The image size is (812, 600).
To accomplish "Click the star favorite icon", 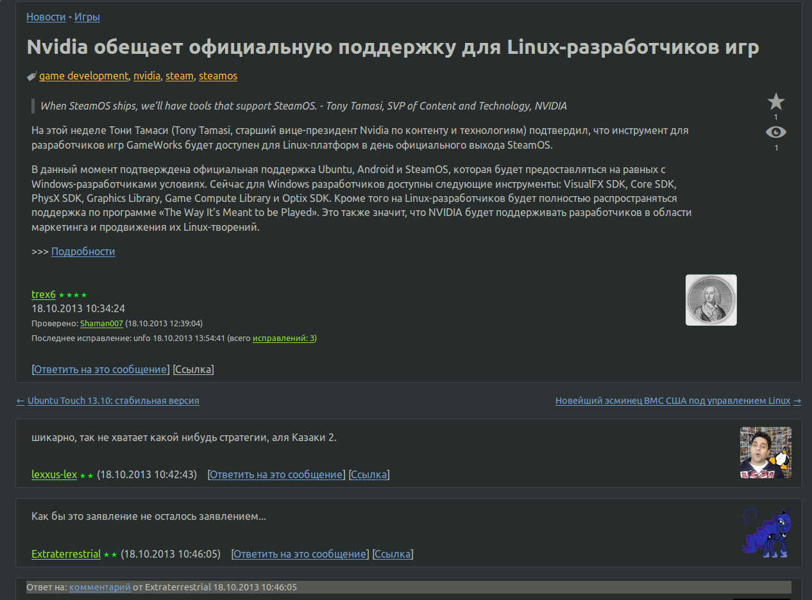I will (776, 101).
